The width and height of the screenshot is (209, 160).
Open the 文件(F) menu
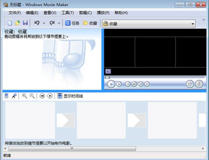pos(14,13)
